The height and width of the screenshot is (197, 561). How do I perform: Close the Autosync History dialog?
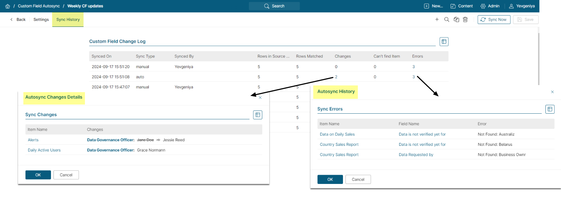552,92
